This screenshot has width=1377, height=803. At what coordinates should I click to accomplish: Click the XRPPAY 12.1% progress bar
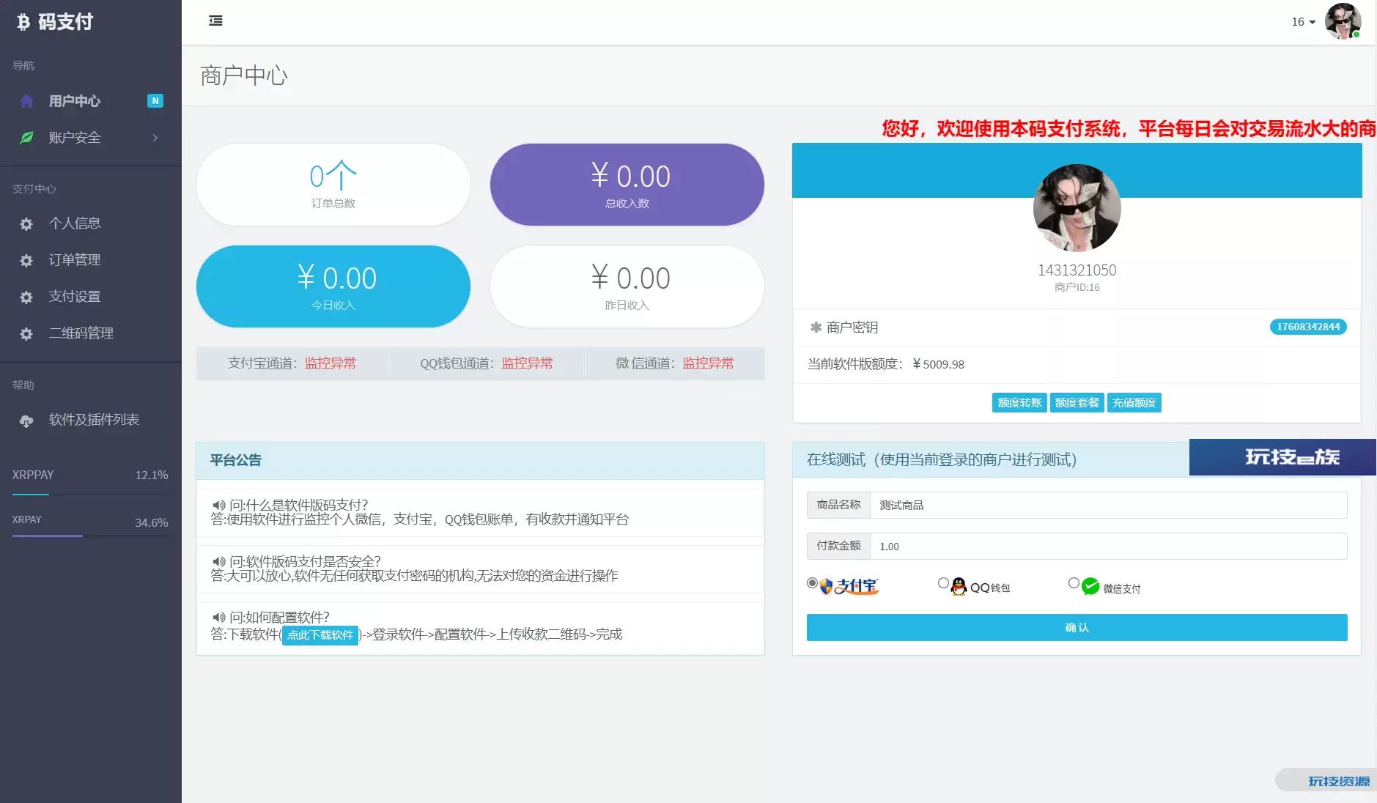click(x=90, y=495)
